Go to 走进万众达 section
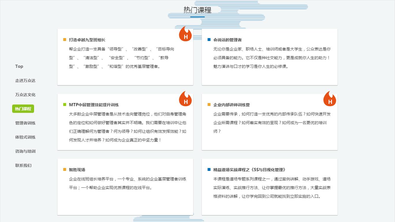This screenshot has height=222, width=395. 25,81
